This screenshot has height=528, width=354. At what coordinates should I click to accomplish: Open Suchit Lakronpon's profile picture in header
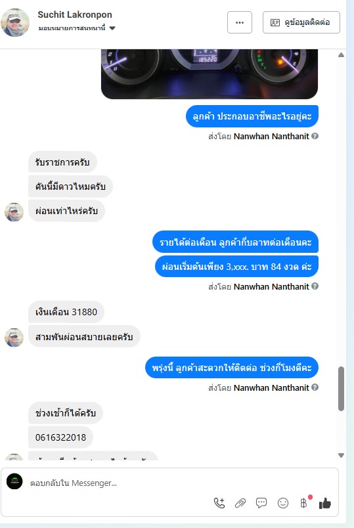(15, 22)
